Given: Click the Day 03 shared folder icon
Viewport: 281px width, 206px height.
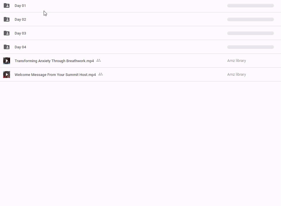Looking at the screenshot, I should pyautogui.click(x=7, y=33).
